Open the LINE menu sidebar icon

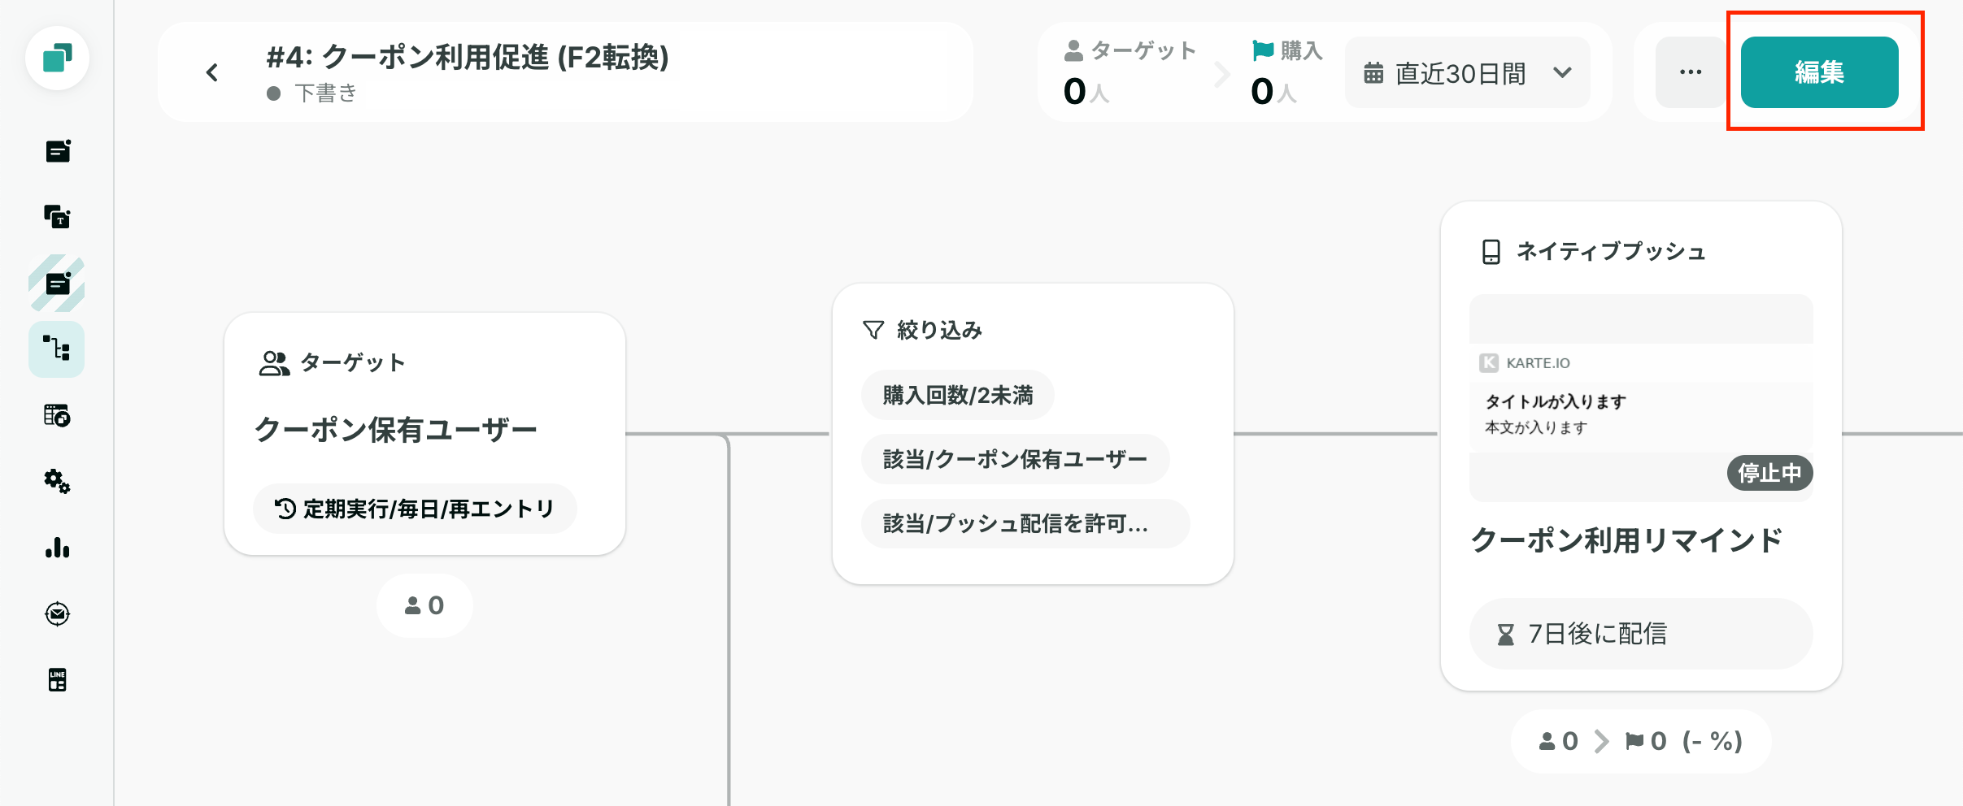tap(57, 680)
